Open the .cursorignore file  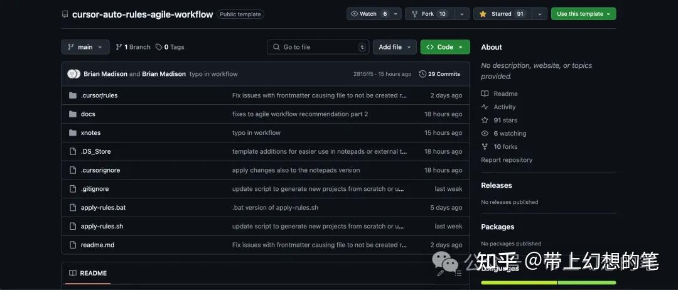pyautogui.click(x=100, y=170)
